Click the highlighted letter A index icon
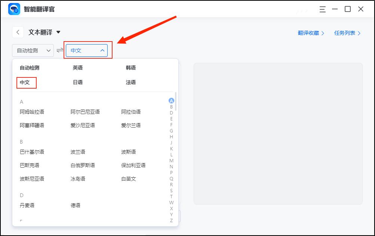This screenshot has width=375, height=236. pos(171,100)
